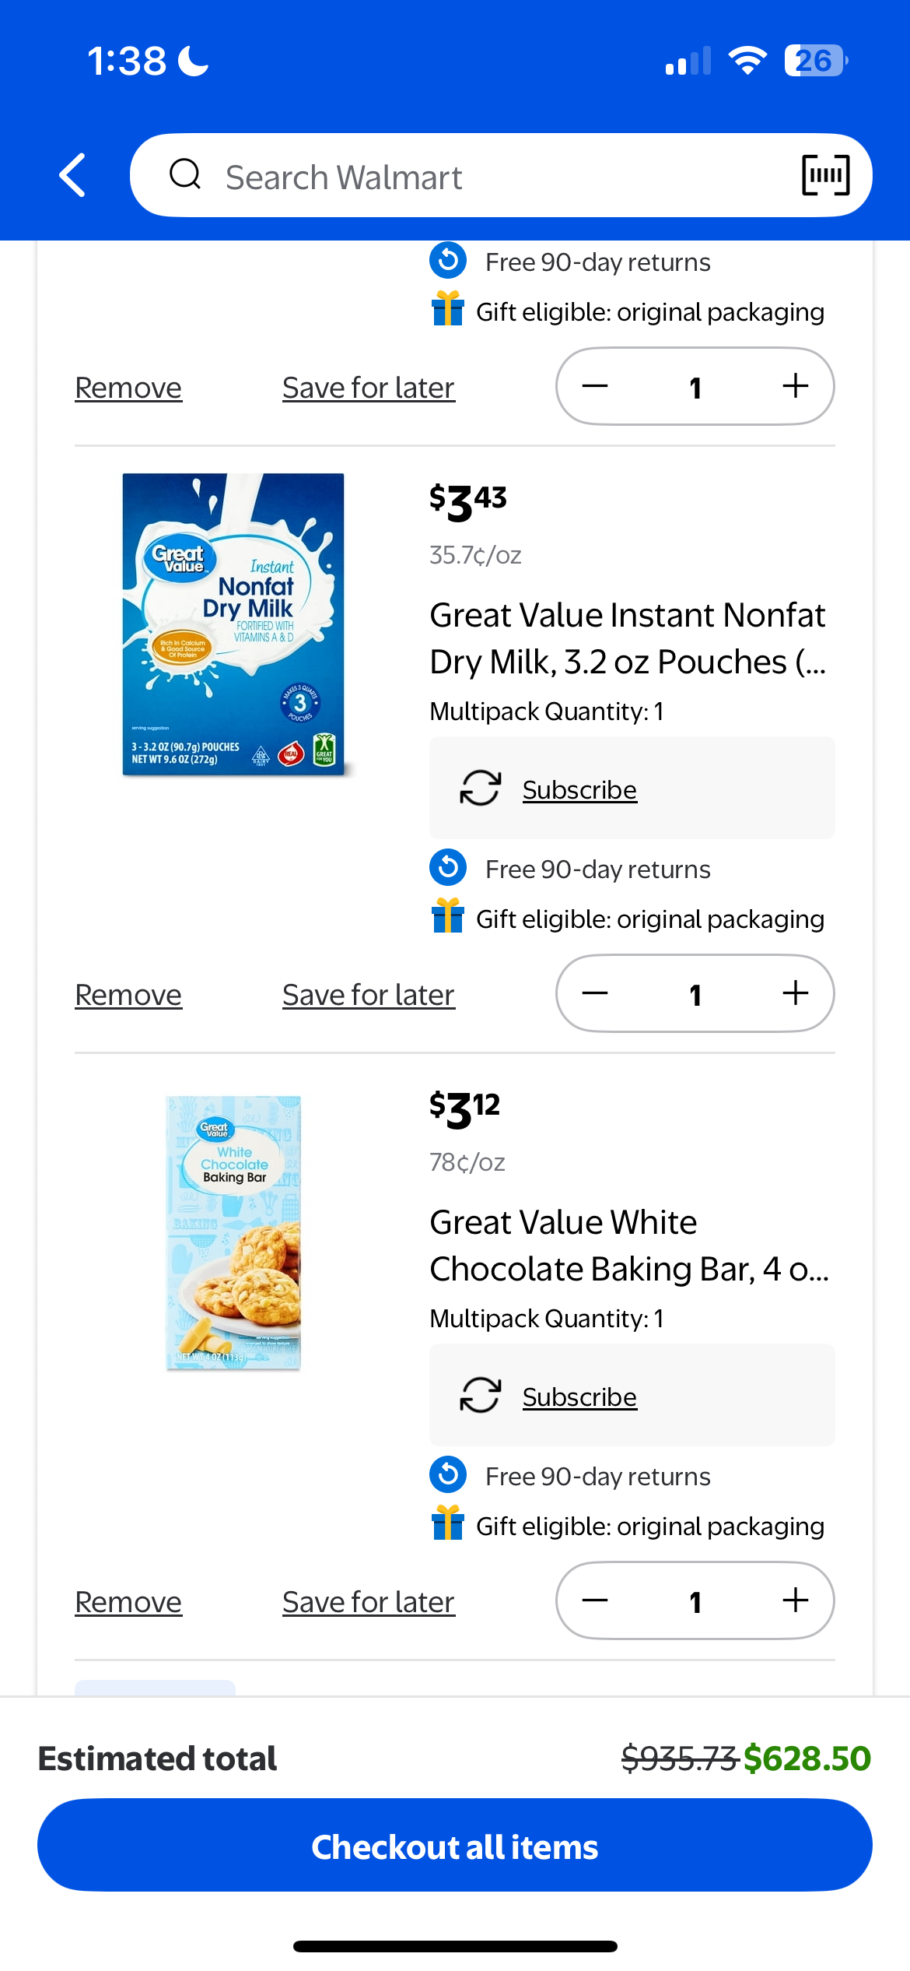Open the White Chocolate Baking Bar title
This screenshot has width=910, height=1971.
pyautogui.click(x=628, y=1245)
